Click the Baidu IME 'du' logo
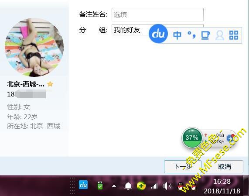Viewport: 249px width, 196px height. 158,34
